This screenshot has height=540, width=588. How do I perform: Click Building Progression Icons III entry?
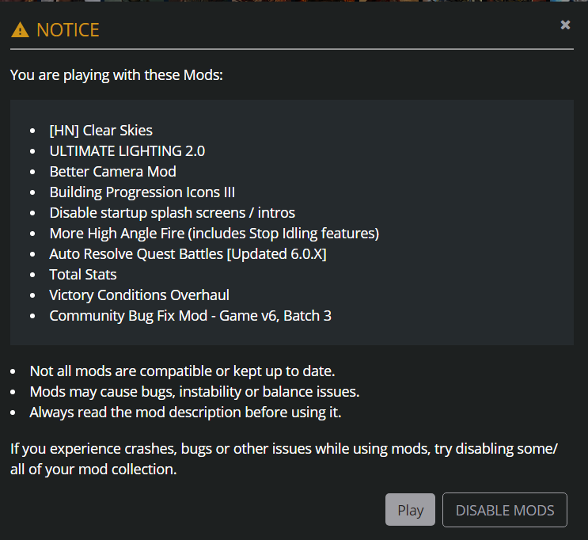point(142,192)
